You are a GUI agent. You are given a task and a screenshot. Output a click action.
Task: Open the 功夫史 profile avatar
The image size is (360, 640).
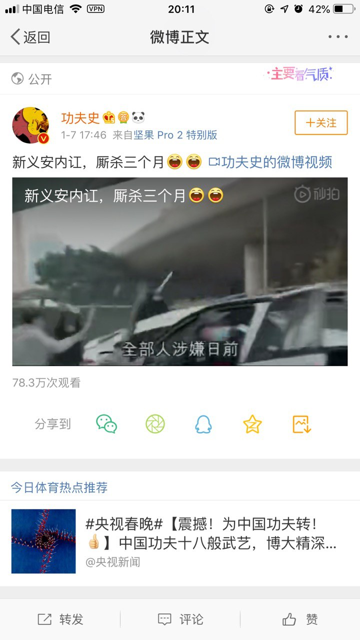click(x=30, y=125)
